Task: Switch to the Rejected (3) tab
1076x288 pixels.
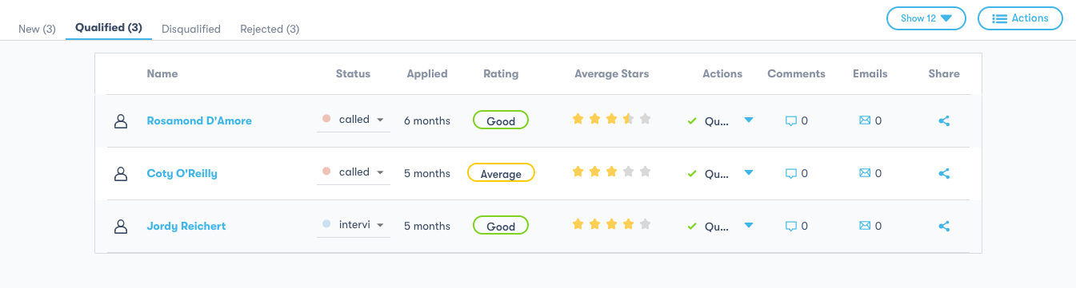Action: coord(270,29)
